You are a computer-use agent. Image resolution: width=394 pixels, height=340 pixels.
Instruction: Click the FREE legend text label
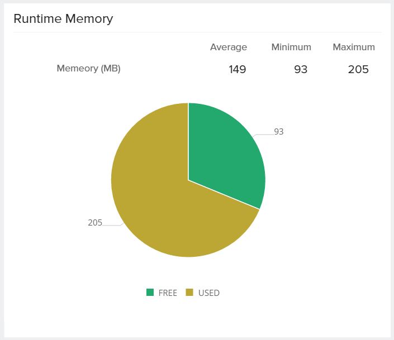(x=168, y=293)
